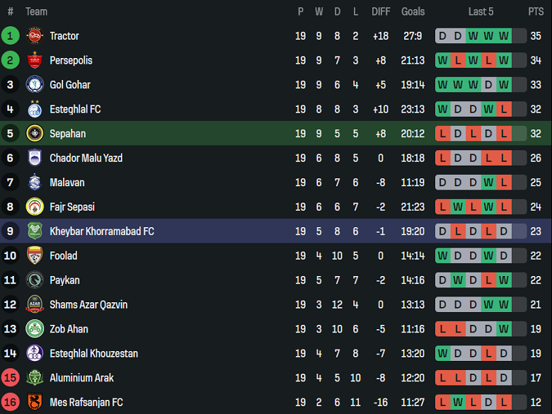Click the Esteghlal FC crest icon

pyautogui.click(x=35, y=109)
